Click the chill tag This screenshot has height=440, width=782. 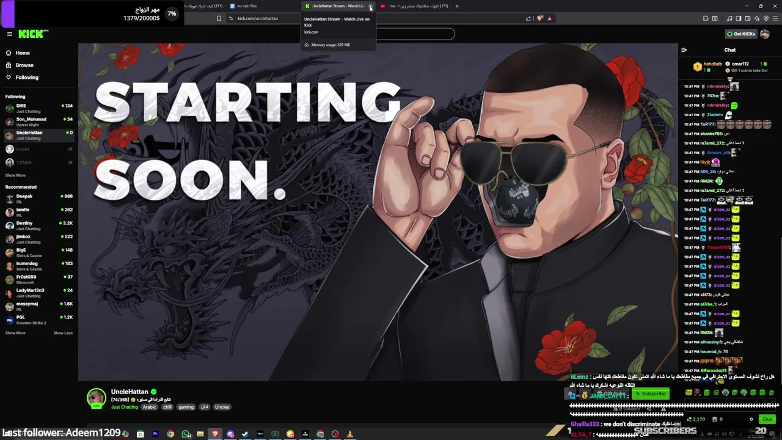click(167, 407)
